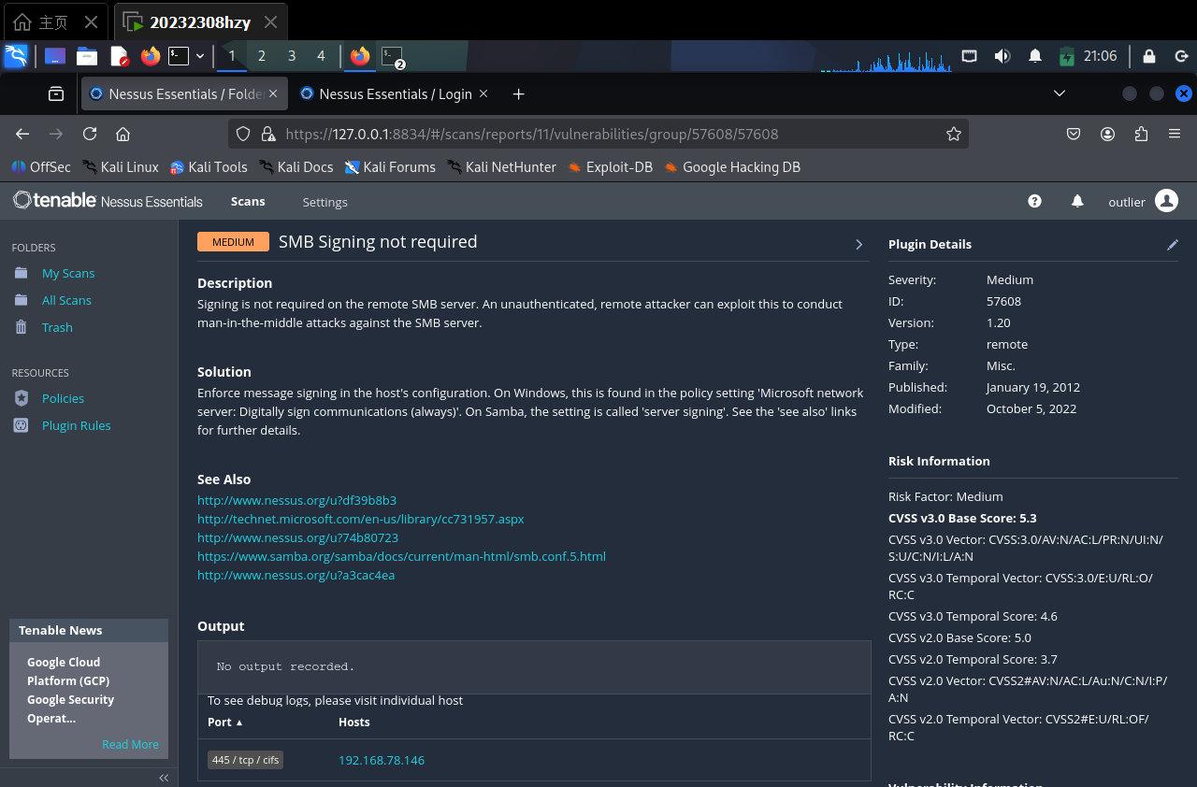
Task: Collapse the sidebar with double chevron
Action: coord(164,778)
